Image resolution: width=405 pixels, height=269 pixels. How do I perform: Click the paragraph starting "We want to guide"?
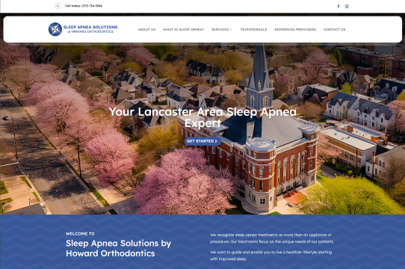tap(270, 256)
